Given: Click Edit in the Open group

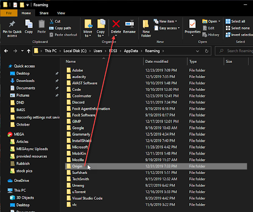Looking at the screenshot, I should [209, 28].
